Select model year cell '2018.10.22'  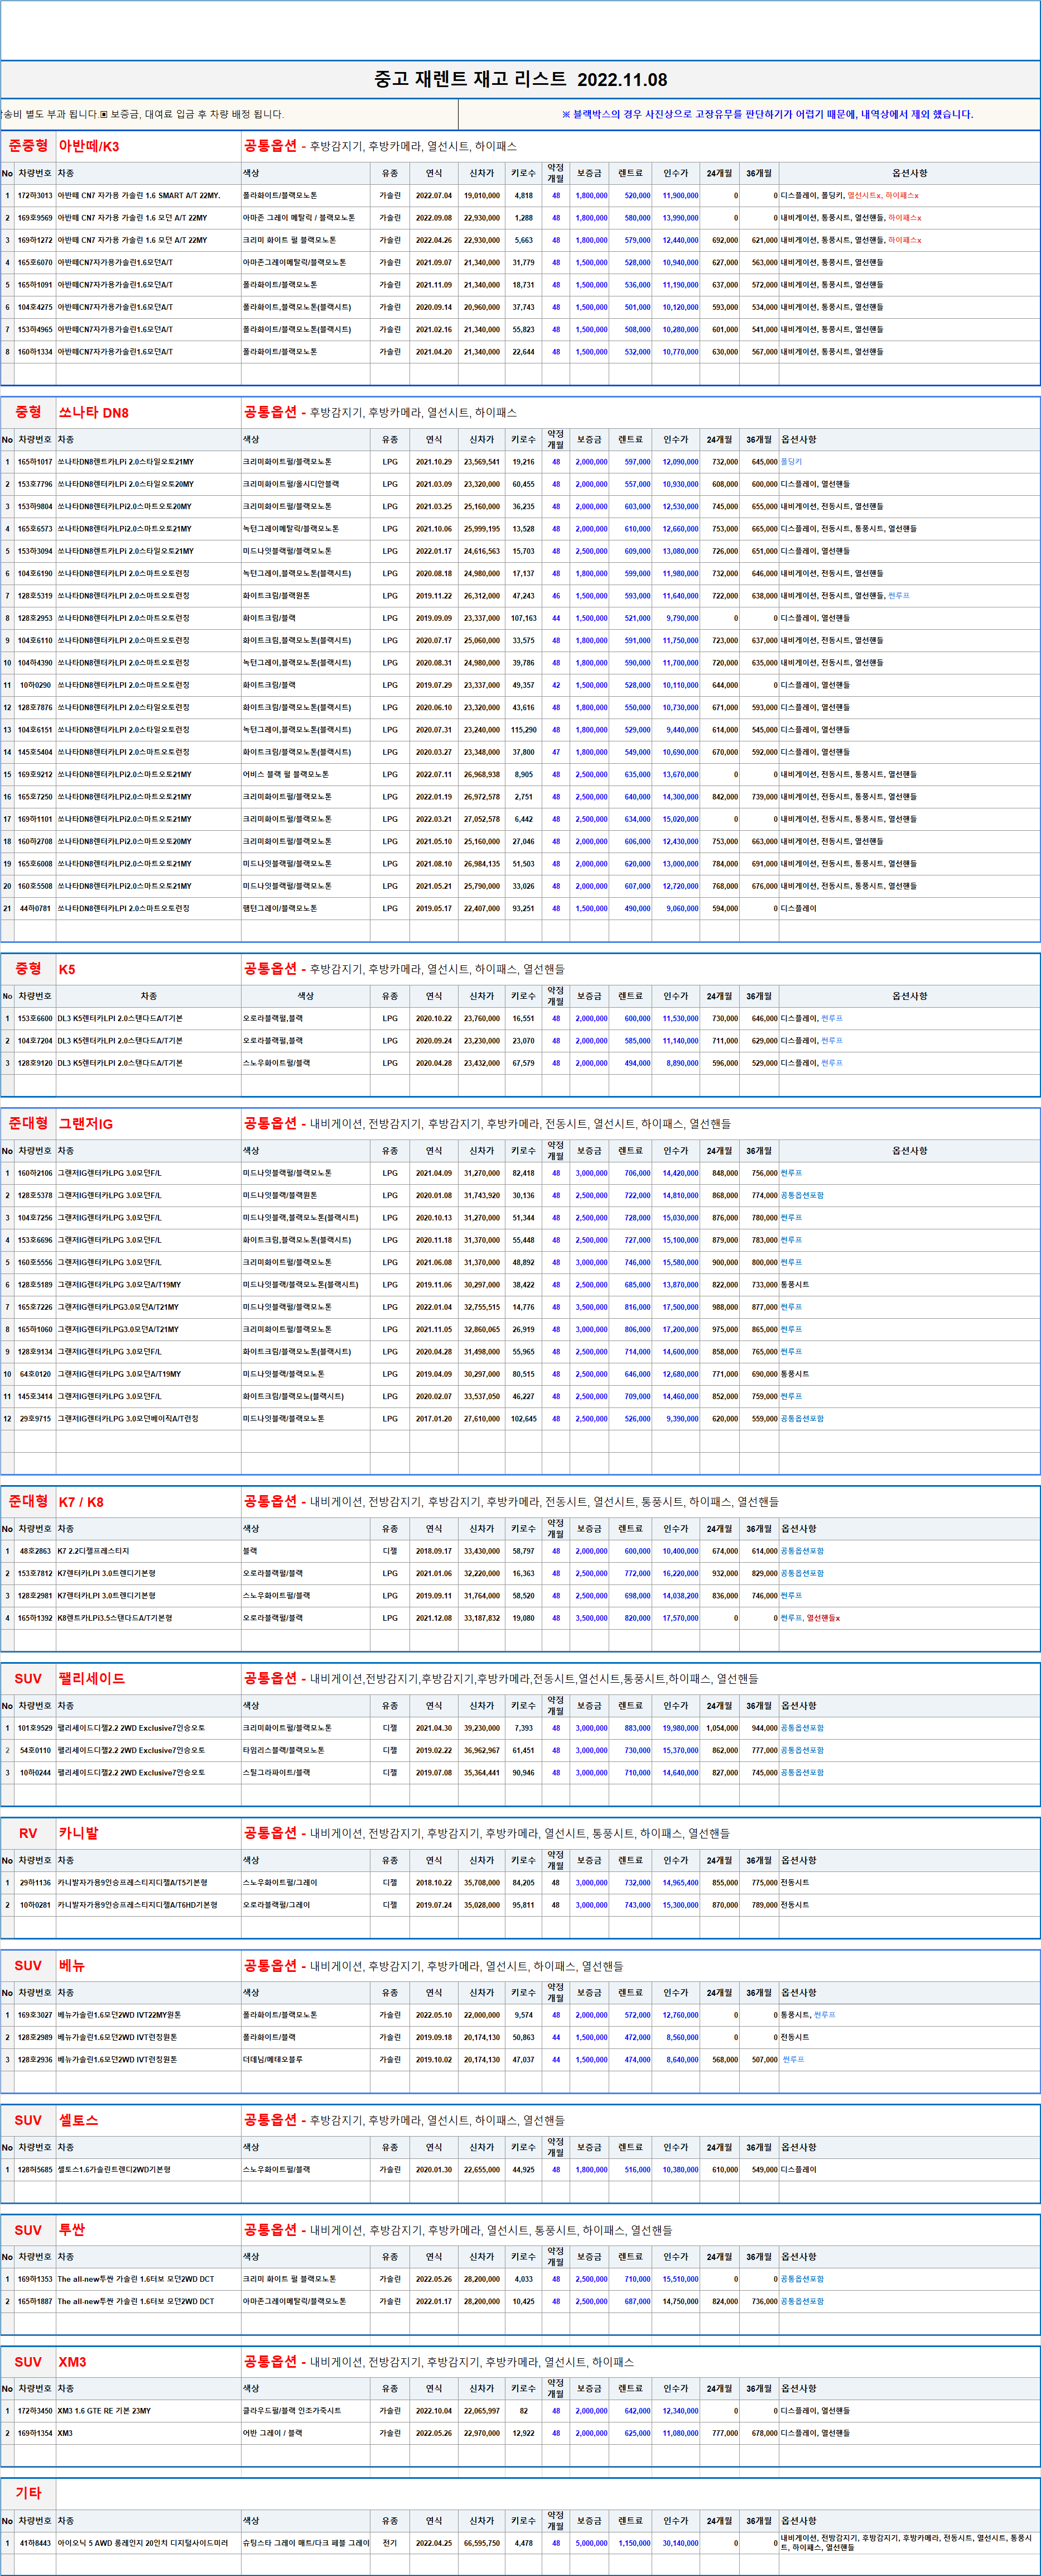[x=433, y=1883]
